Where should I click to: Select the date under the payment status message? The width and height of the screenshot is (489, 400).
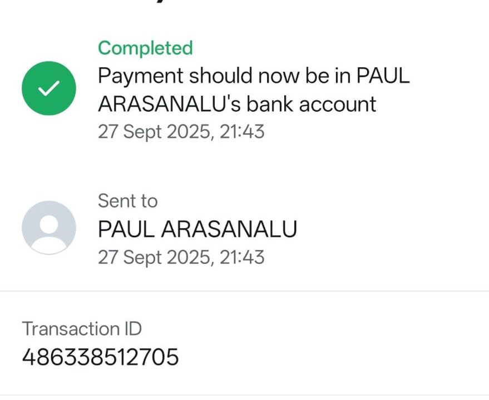(x=154, y=132)
